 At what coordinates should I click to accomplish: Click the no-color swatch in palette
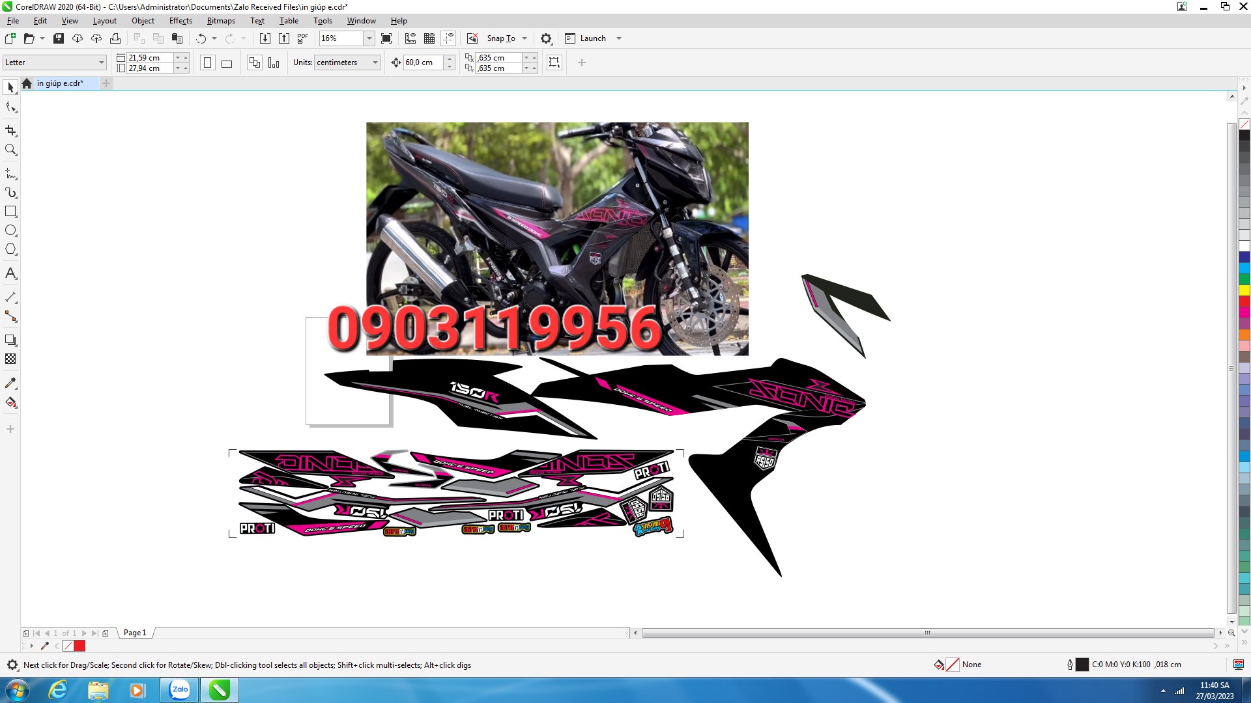click(1244, 124)
